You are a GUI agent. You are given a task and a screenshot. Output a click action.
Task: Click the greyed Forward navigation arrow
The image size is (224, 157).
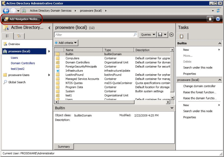[13, 11]
